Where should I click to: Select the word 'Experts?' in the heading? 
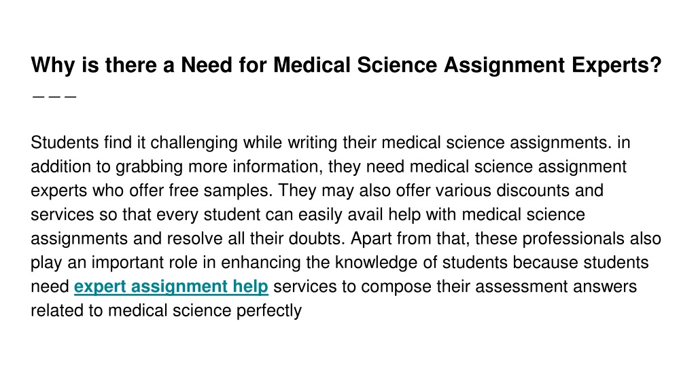click(x=616, y=66)
